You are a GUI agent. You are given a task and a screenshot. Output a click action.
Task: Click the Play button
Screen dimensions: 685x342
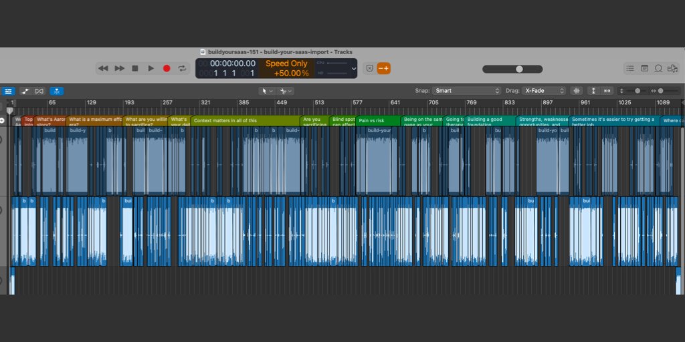(x=151, y=68)
